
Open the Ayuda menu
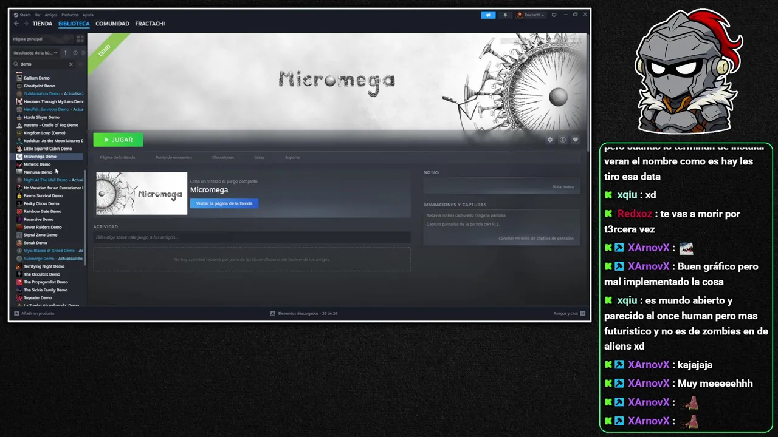[x=88, y=15]
